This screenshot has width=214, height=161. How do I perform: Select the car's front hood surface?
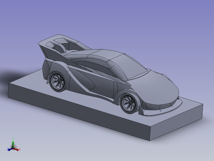click(x=155, y=88)
